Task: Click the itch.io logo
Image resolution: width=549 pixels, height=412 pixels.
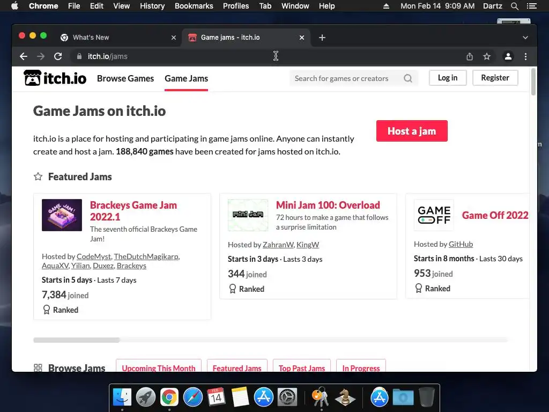Action: [x=55, y=78]
